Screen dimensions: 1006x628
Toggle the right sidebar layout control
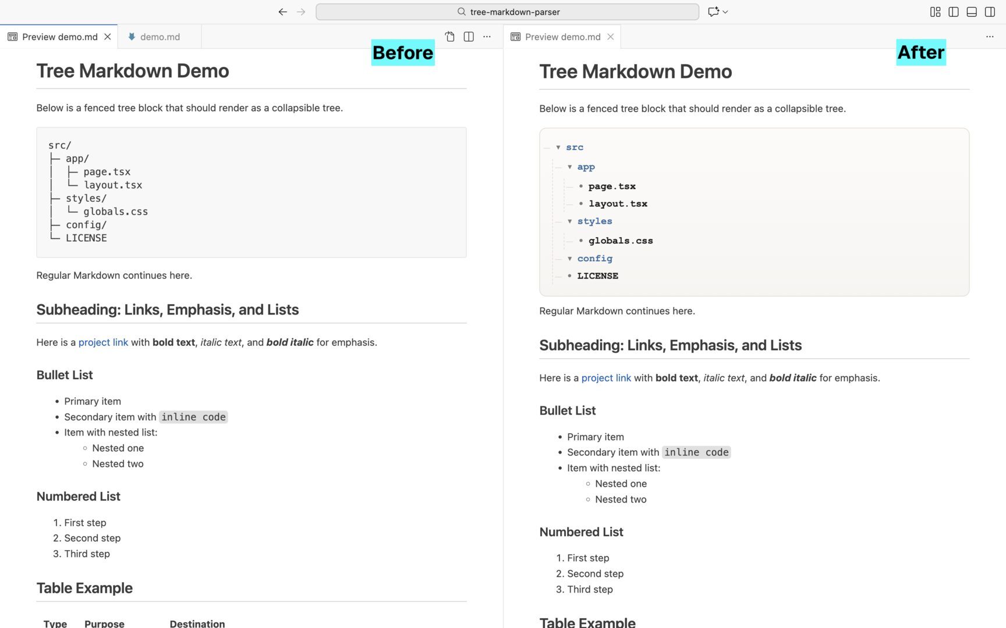click(x=990, y=12)
